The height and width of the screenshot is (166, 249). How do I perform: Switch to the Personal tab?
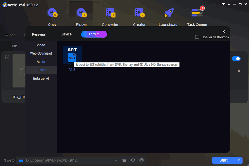39,34
